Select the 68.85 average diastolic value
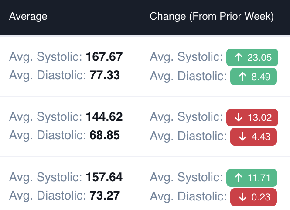The height and width of the screenshot is (210, 290). click(105, 135)
